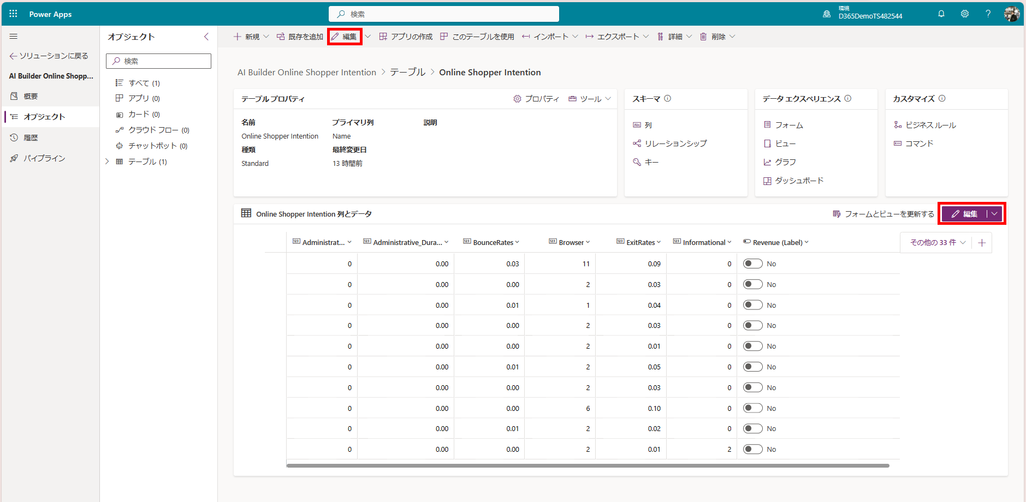
Task: Click このテーブルを使用 in the command bar
Action: click(477, 37)
